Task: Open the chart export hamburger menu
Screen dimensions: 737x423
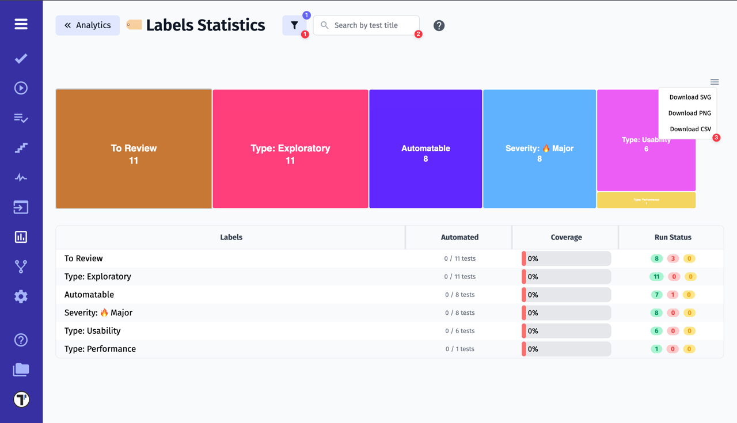Action: coord(715,81)
